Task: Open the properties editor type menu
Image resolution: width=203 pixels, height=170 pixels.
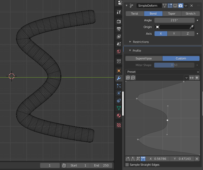Action: 120,3
